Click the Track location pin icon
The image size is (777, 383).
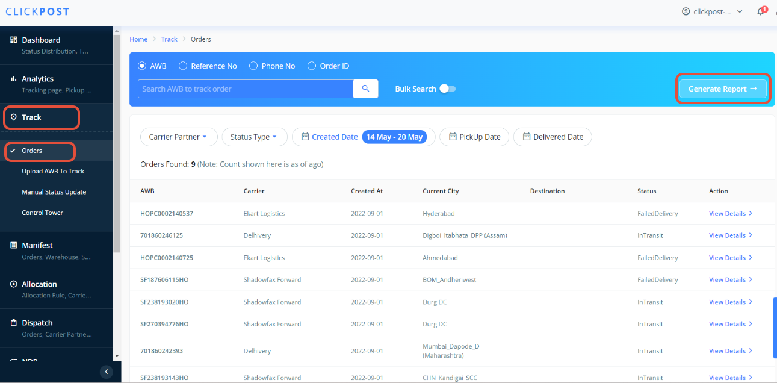pos(14,117)
